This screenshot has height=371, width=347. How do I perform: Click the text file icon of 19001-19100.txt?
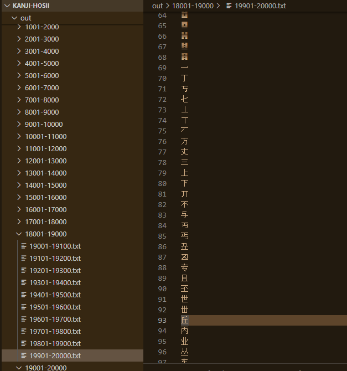24,246
